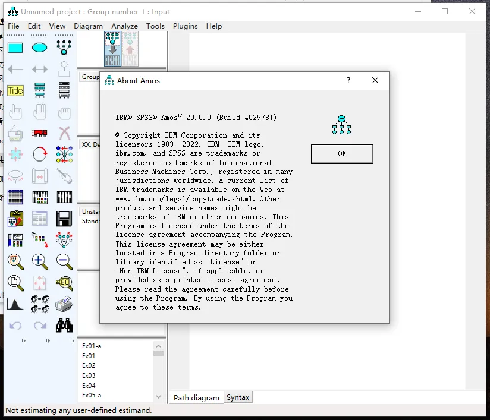Open the view text output tool
The image size is (490, 420).
tap(40, 218)
